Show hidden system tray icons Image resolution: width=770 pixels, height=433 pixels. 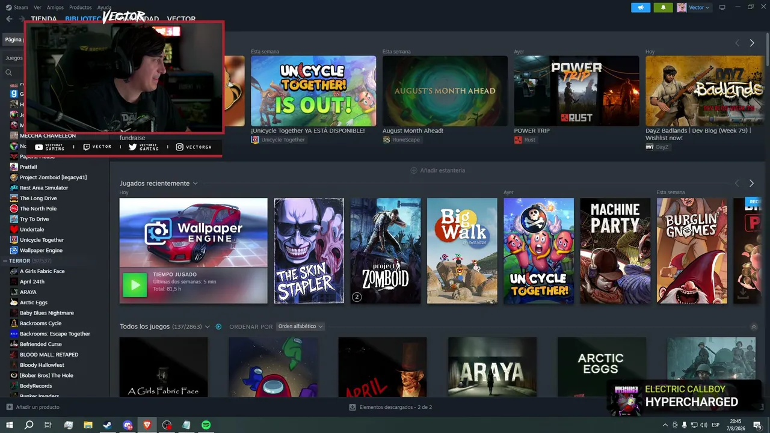click(665, 425)
